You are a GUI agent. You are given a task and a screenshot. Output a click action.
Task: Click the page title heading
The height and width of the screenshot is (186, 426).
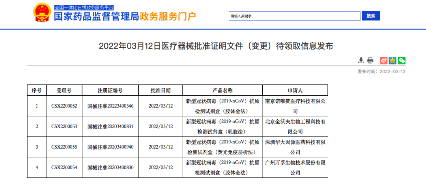[216, 46]
